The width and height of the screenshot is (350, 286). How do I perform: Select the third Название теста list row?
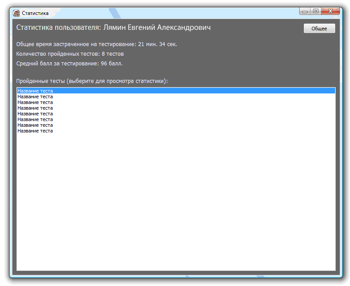pyautogui.click(x=176, y=102)
